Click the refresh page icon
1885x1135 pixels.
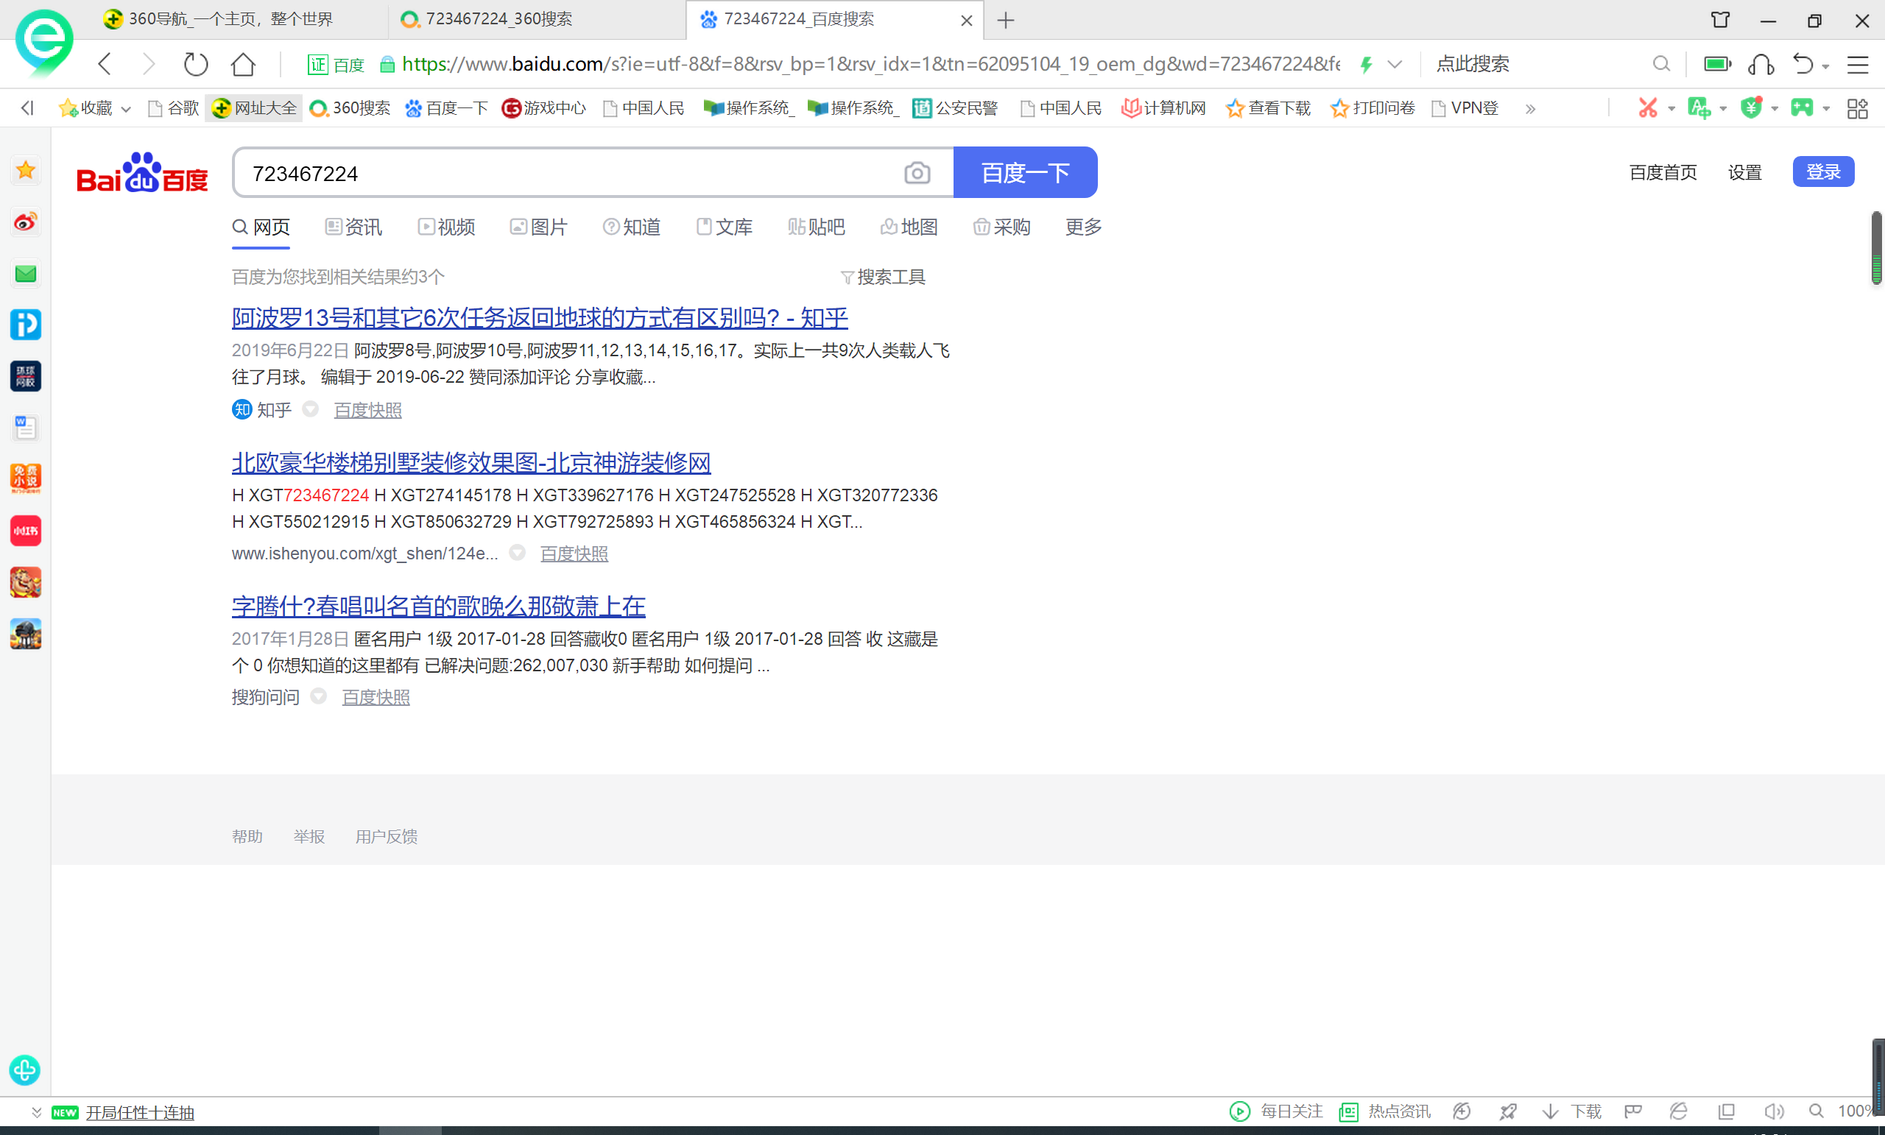(196, 64)
